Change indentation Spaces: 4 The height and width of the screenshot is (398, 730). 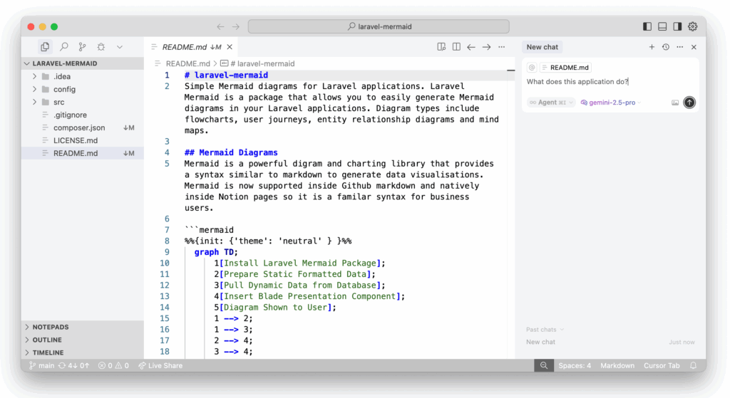pyautogui.click(x=575, y=365)
